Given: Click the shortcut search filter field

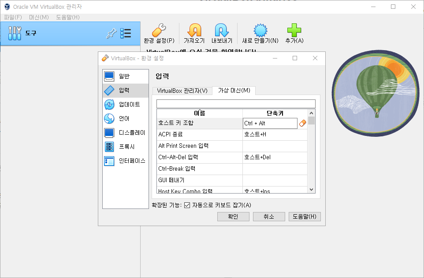Looking at the screenshot, I should click(x=236, y=104).
